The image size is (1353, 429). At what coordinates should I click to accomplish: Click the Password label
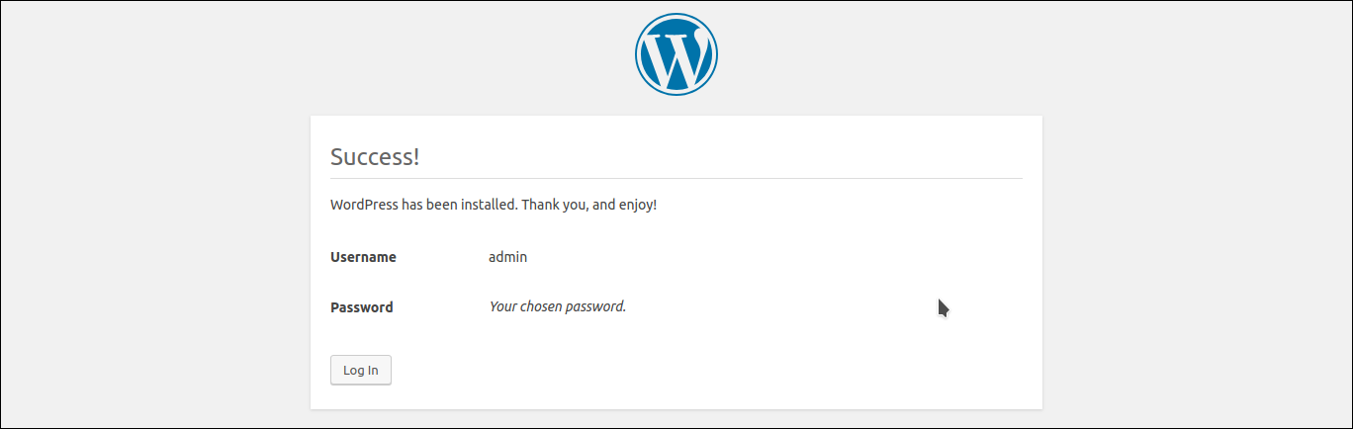tap(362, 307)
